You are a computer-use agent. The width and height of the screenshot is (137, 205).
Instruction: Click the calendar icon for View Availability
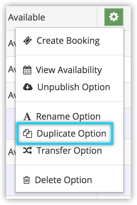(27, 70)
